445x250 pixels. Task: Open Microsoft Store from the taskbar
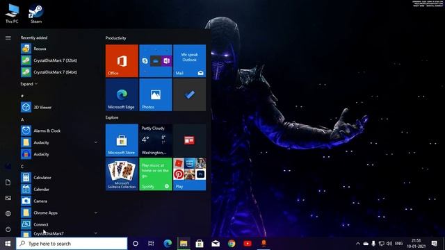click(200, 244)
